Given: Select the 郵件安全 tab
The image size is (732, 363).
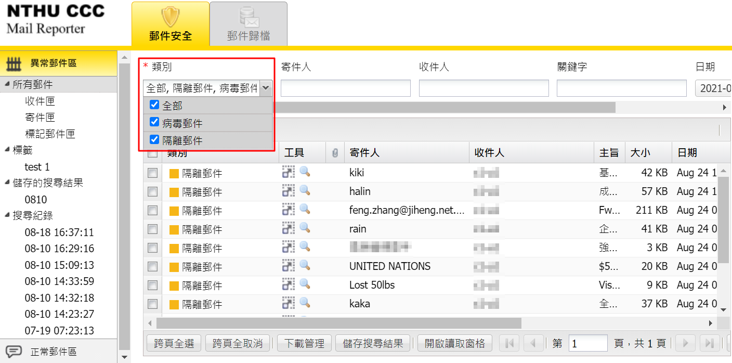Looking at the screenshot, I should (171, 24).
